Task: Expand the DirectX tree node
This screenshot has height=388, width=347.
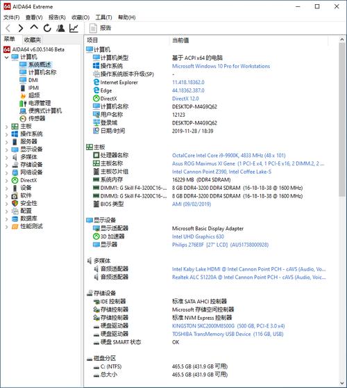Action: coord(7,180)
